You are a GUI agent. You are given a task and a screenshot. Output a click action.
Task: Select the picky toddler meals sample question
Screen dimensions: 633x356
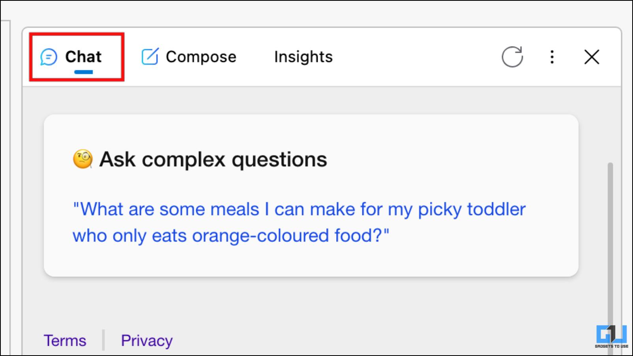point(299,222)
